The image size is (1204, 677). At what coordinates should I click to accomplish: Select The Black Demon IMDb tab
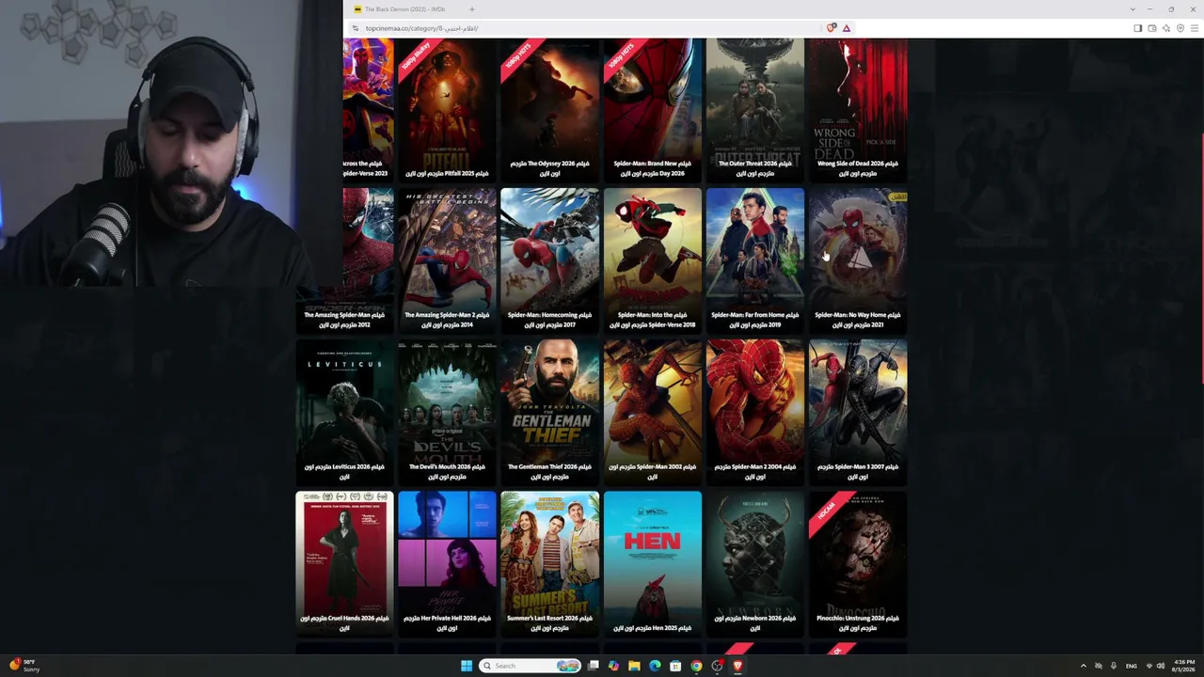point(405,9)
